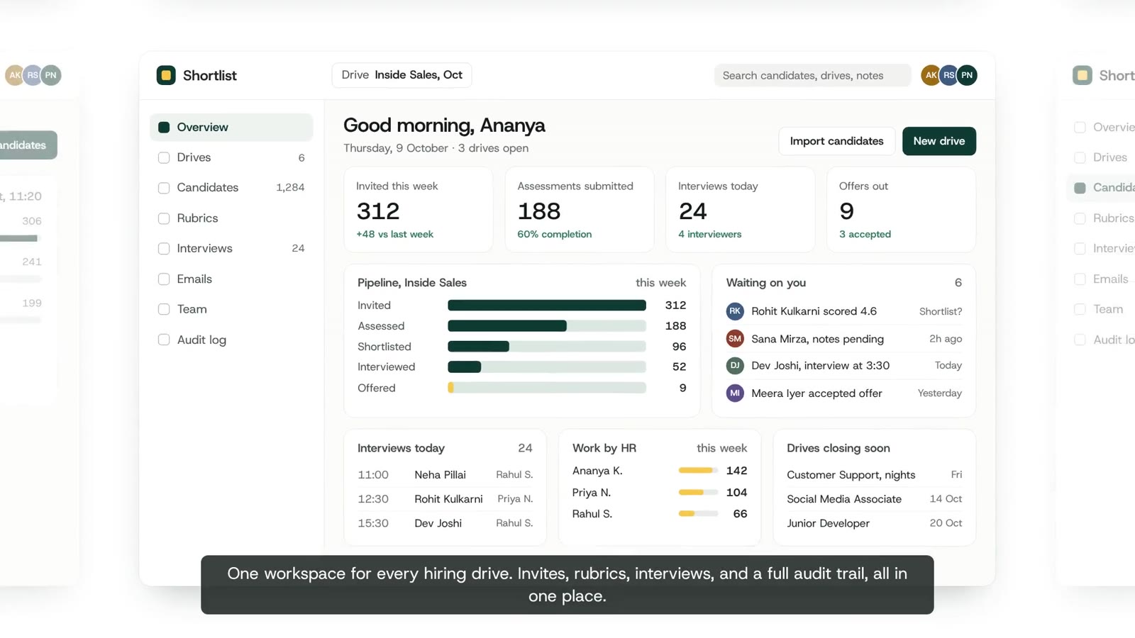Open Customer Support, nights drive
The height and width of the screenshot is (638, 1135).
click(875, 475)
